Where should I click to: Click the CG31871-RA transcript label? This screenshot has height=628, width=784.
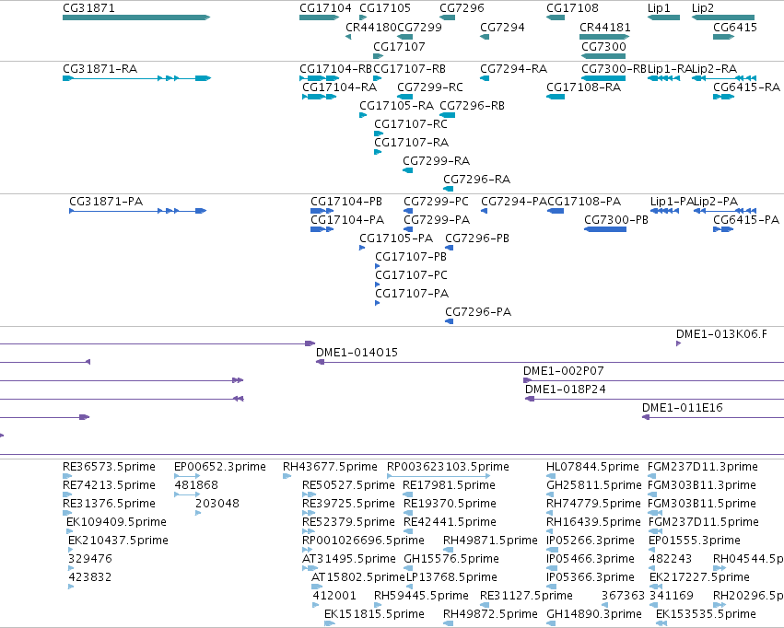pyautogui.click(x=99, y=68)
